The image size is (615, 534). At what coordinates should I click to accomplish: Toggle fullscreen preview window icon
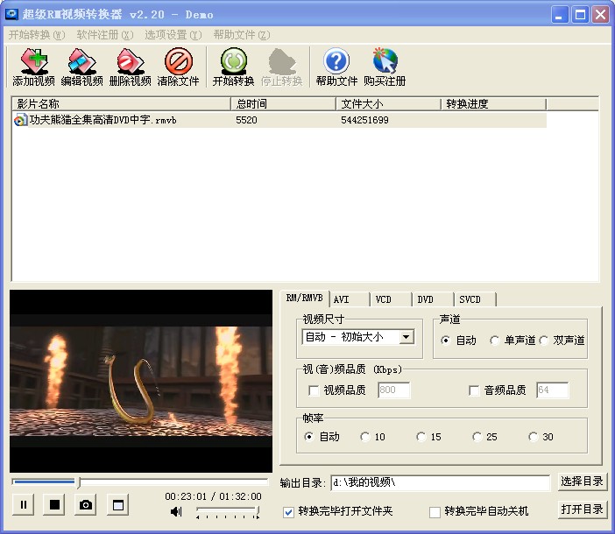click(x=118, y=504)
